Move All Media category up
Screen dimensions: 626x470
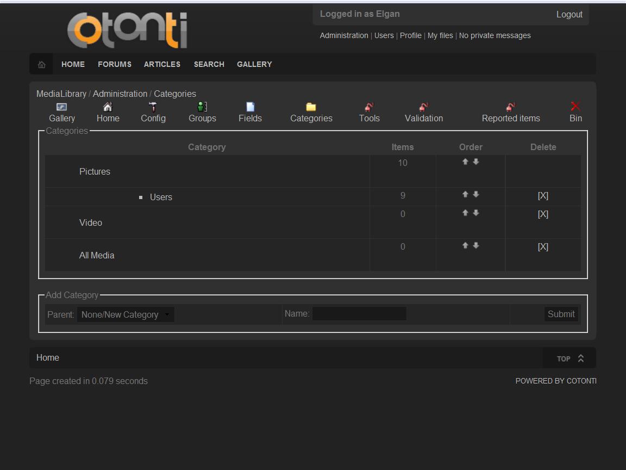465,246
